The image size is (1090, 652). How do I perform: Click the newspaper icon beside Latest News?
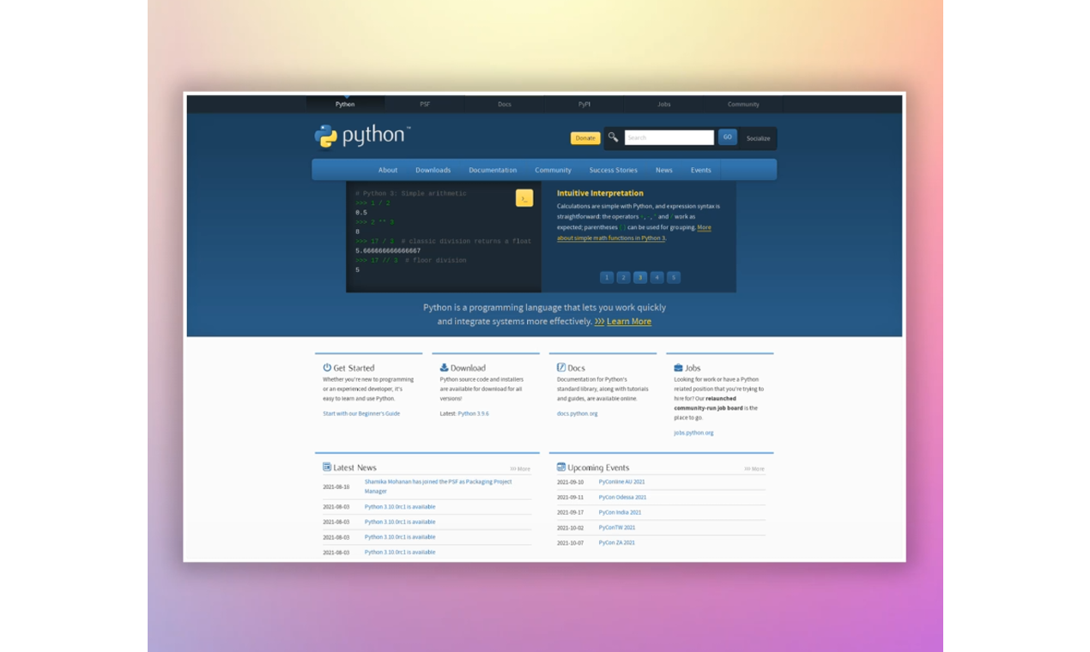pos(327,467)
